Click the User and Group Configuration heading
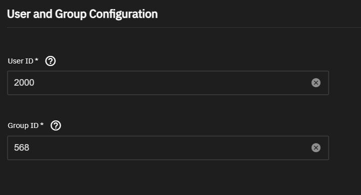This screenshot has height=195, width=361. pos(82,14)
